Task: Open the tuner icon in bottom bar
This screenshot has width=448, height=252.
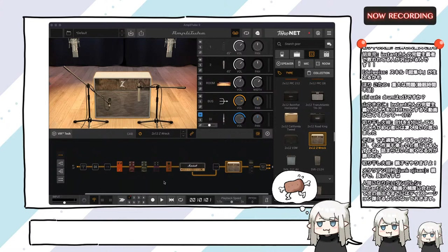Action: 94,200
